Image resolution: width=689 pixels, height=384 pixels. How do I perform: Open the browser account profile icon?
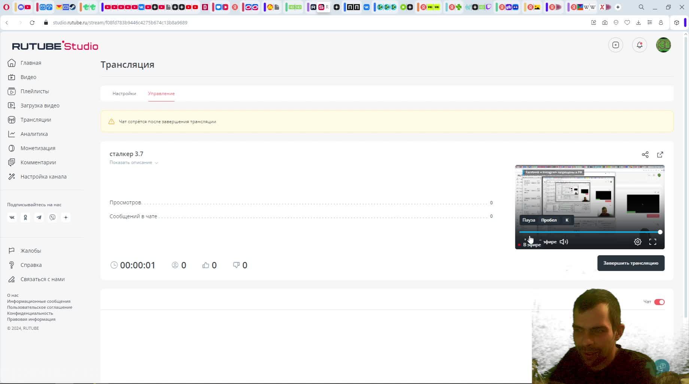pyautogui.click(x=661, y=22)
